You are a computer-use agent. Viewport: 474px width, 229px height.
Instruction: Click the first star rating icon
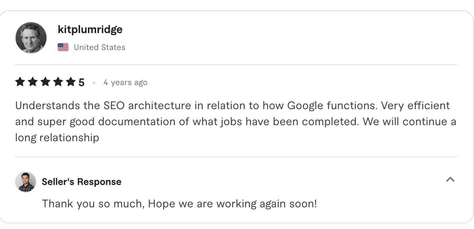(x=20, y=81)
